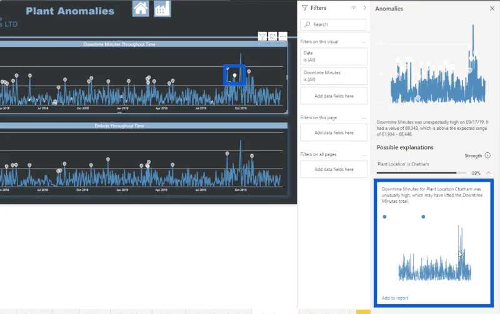
Task: Expand the Date is (All) filter card
Action: click(x=334, y=56)
